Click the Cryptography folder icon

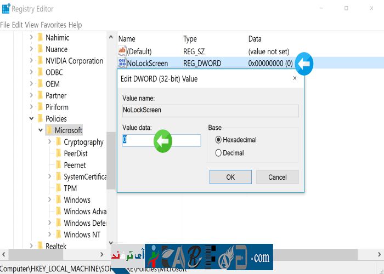pos(58,142)
